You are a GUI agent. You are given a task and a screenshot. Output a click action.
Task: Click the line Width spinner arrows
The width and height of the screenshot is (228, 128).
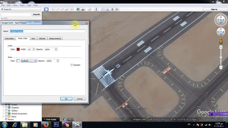[x=34, y=49]
